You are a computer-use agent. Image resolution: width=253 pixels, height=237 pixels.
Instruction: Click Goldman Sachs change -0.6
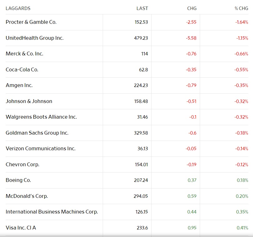tap(192, 133)
